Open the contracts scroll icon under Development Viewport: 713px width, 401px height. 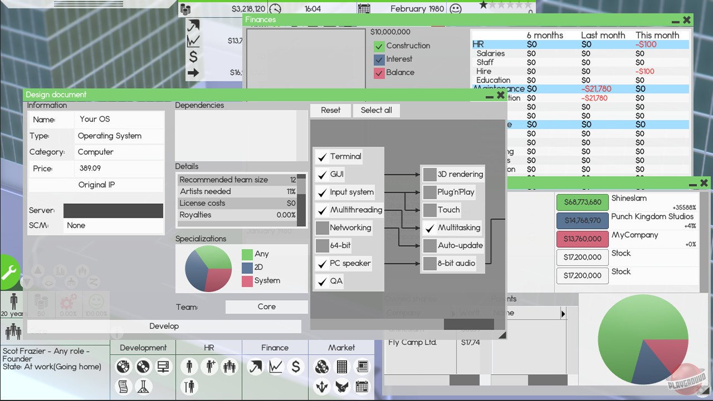pyautogui.click(x=123, y=386)
